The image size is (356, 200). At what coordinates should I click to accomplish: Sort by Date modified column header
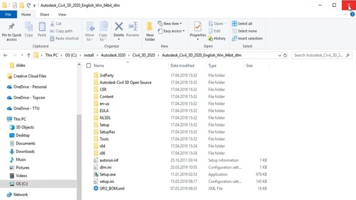pos(182,65)
